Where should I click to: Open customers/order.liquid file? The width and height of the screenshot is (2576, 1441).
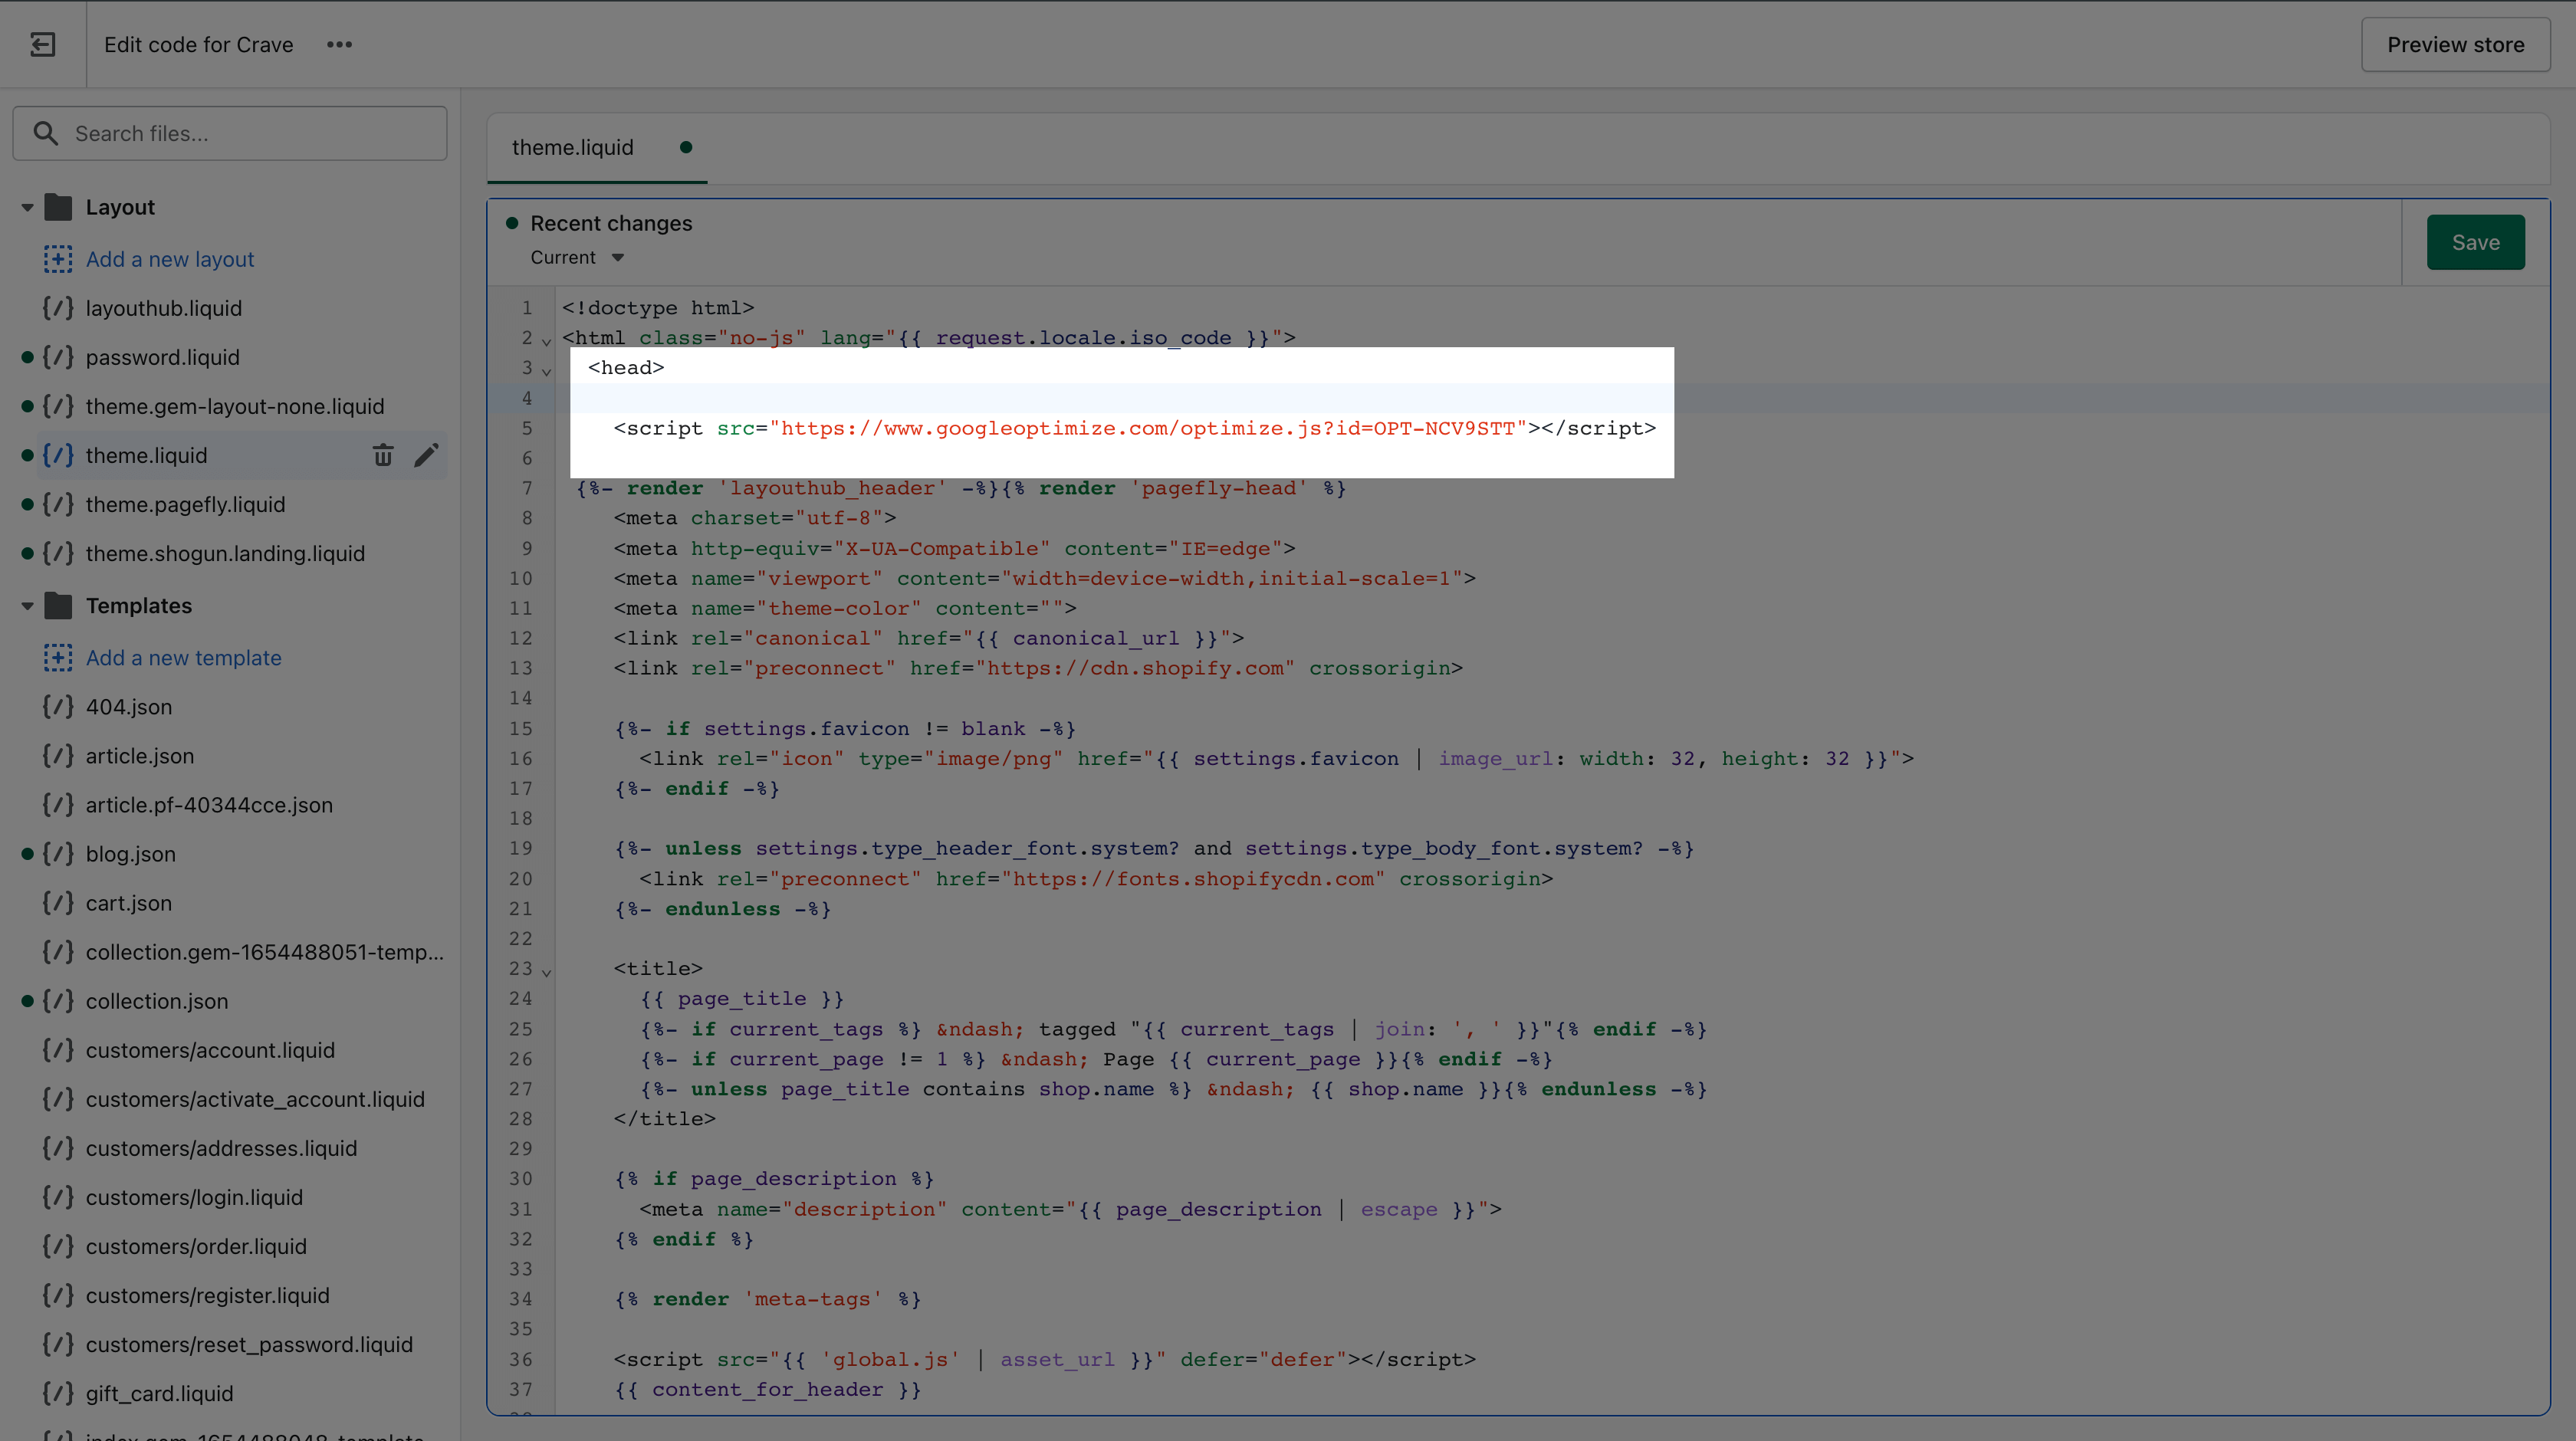point(196,1246)
